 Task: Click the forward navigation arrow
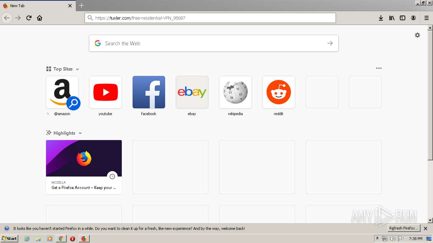(18, 18)
